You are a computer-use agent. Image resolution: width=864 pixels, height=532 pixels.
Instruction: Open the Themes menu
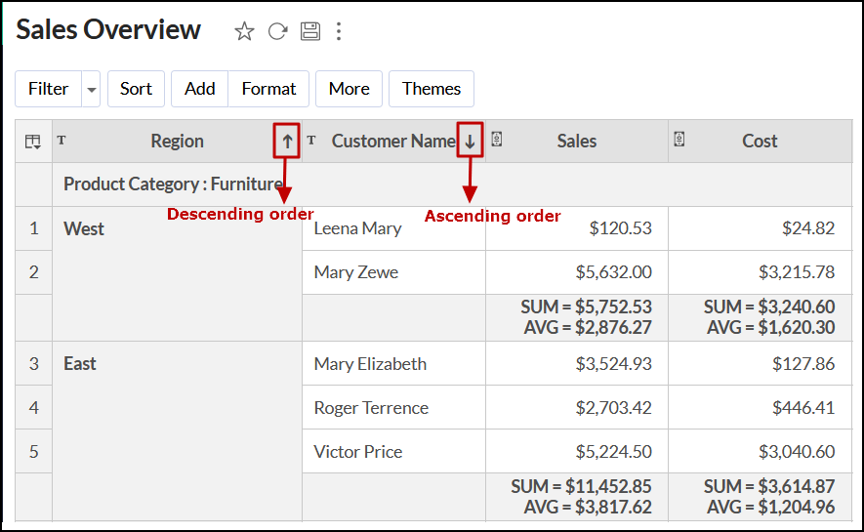(431, 89)
